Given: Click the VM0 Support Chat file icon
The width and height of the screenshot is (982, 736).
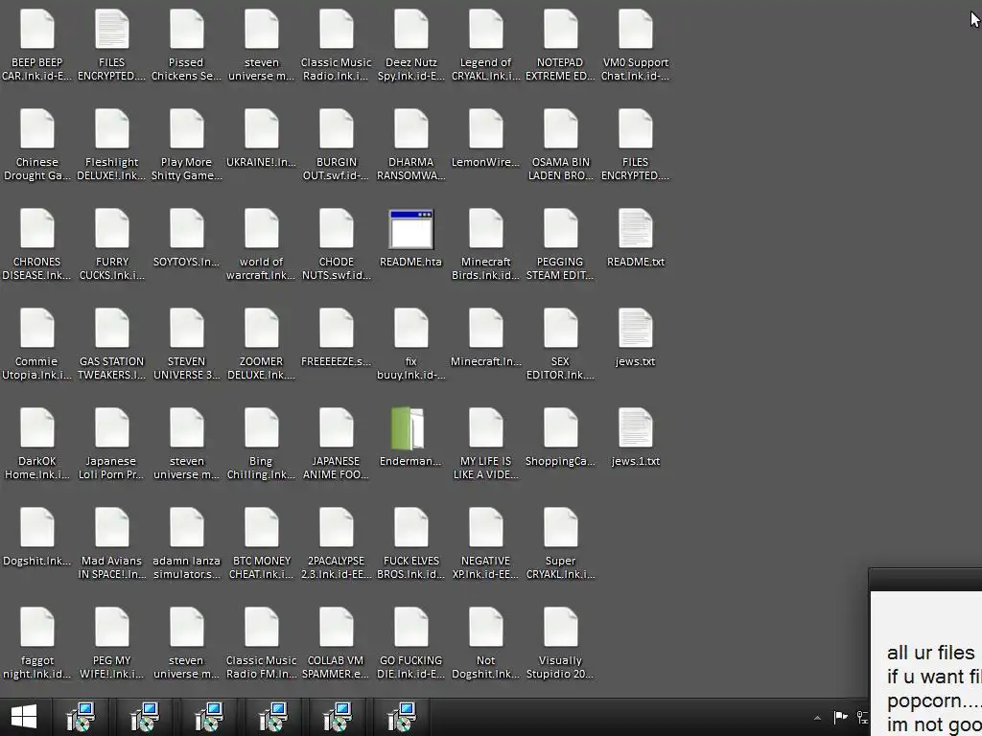Looking at the screenshot, I should [636, 30].
